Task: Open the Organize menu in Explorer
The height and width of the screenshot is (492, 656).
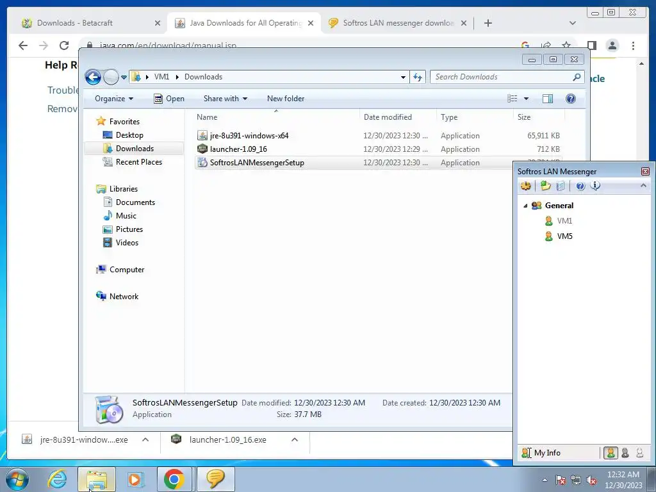Action: pyautogui.click(x=114, y=99)
